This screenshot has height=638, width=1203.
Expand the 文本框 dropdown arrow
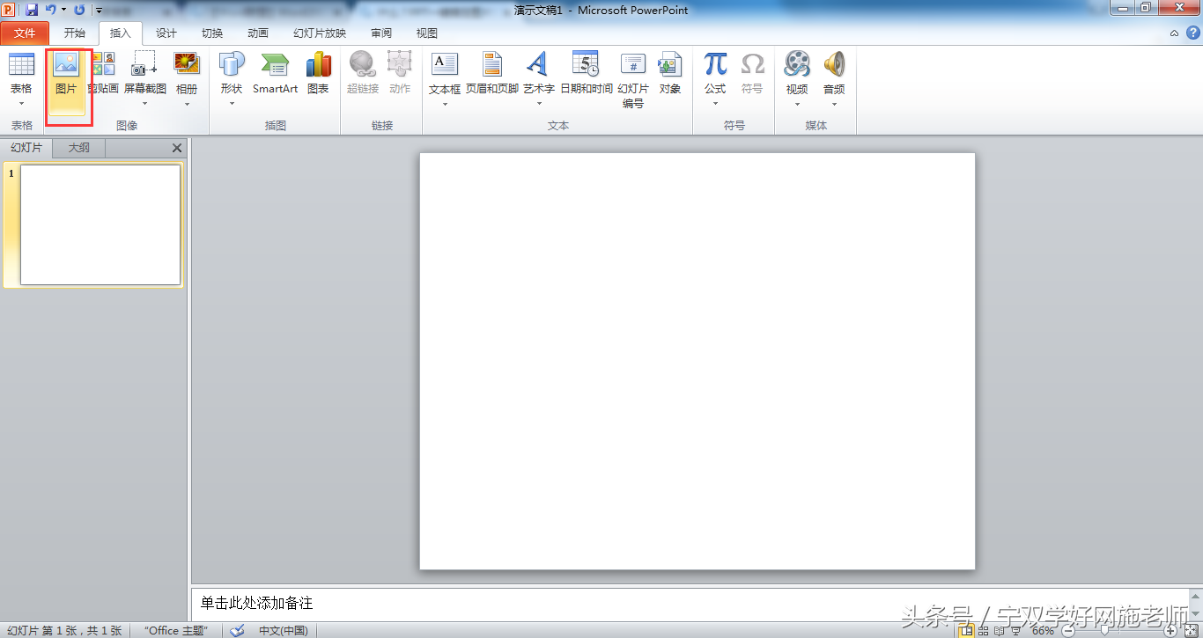tap(445, 104)
